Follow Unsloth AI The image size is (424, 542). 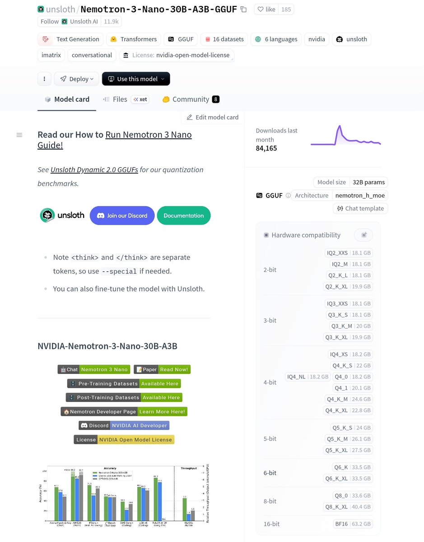pos(70,21)
